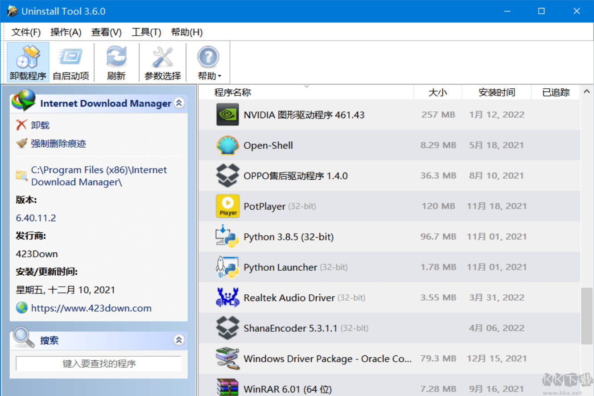Viewport: 594px width, 396px height.
Task: Open the 参数选择 settings toolbar icon
Action: point(162,57)
